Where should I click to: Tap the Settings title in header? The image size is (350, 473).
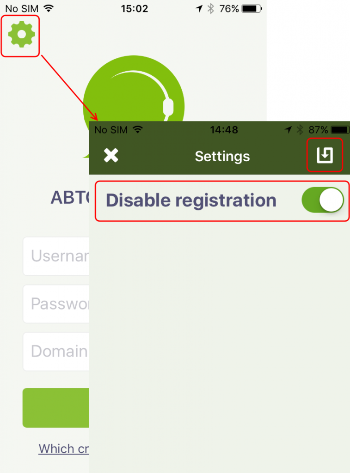coord(222,156)
